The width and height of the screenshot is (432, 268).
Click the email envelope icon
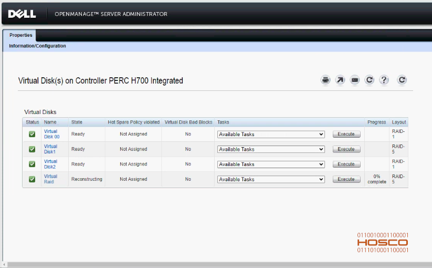click(x=355, y=80)
